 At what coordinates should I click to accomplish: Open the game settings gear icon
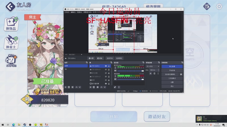(x=219, y=6)
